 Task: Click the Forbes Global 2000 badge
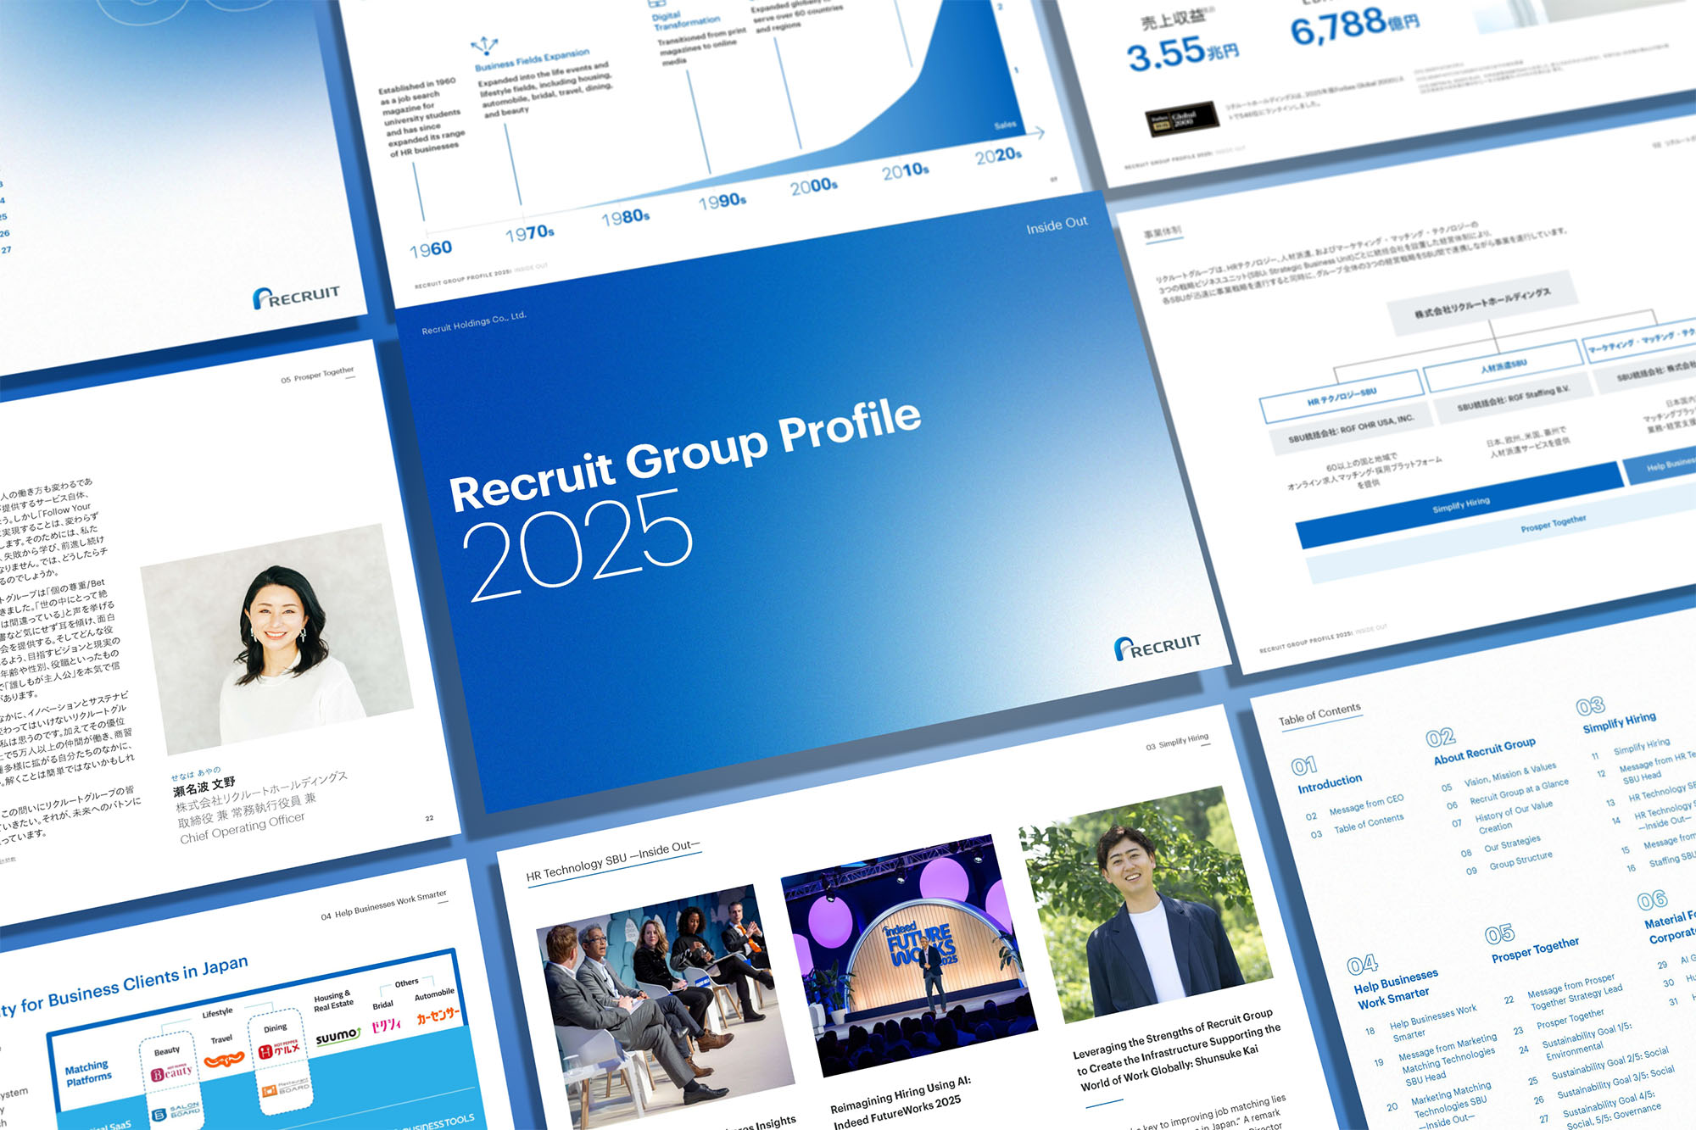coord(1182,120)
